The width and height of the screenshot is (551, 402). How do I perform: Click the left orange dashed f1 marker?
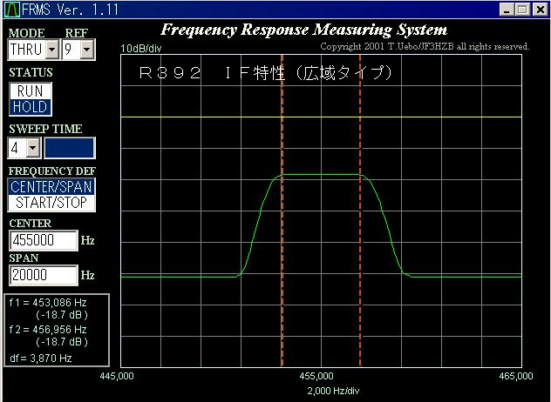[282, 211]
